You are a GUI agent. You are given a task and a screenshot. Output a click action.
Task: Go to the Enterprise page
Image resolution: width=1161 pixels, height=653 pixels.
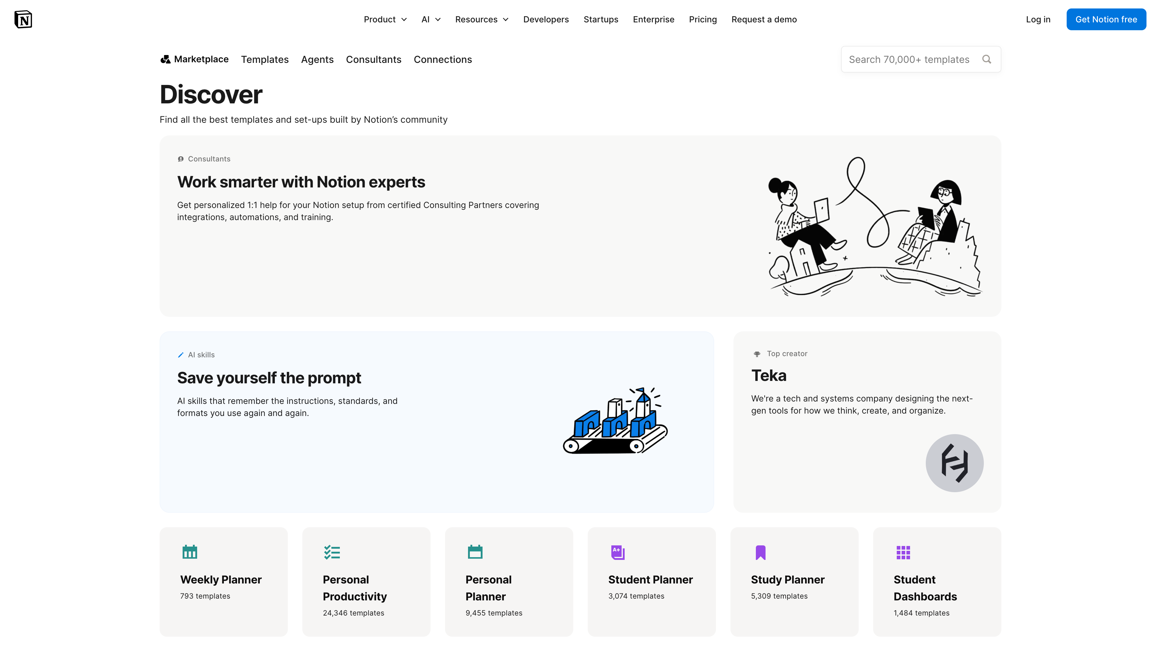653,19
